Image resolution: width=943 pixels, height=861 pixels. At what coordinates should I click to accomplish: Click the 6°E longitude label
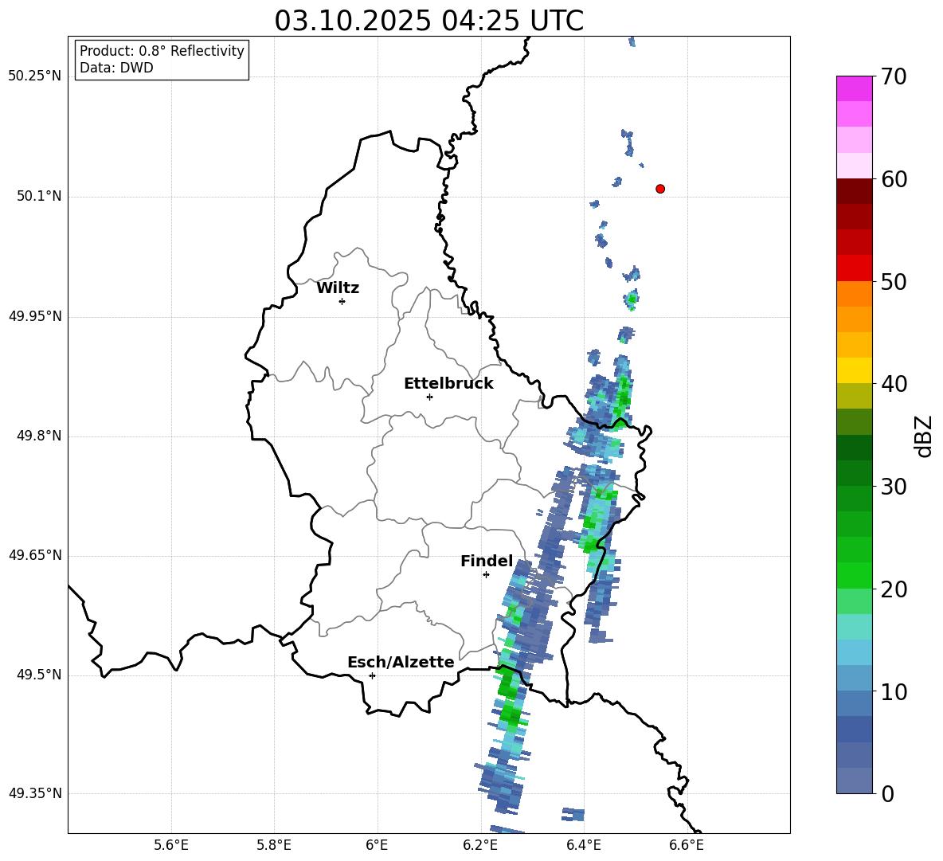click(377, 845)
